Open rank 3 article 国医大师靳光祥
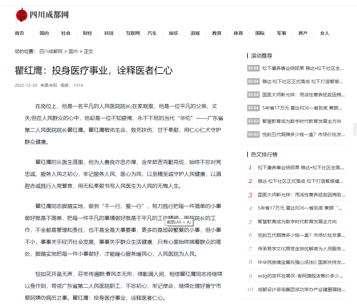This screenshot has width=357, height=305. [301, 195]
